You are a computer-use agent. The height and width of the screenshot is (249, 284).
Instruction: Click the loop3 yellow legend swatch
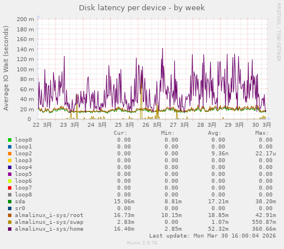pyautogui.click(x=10, y=160)
